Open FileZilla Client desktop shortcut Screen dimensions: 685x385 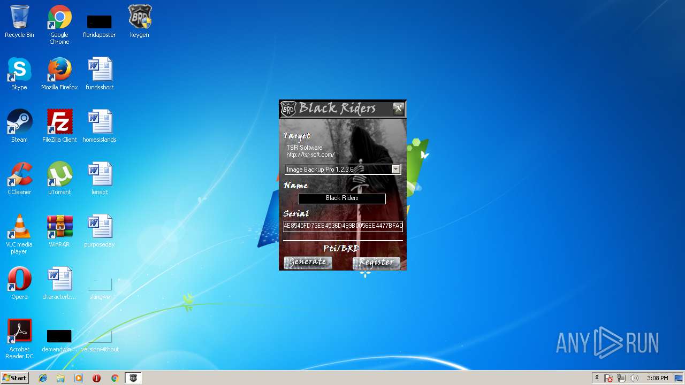pyautogui.click(x=59, y=126)
